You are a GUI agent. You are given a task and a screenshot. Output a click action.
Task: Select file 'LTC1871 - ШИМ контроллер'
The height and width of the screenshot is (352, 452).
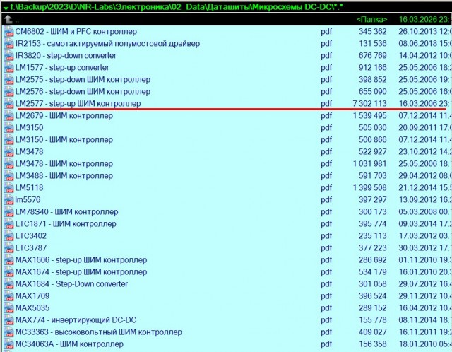pyautogui.click(x=66, y=224)
